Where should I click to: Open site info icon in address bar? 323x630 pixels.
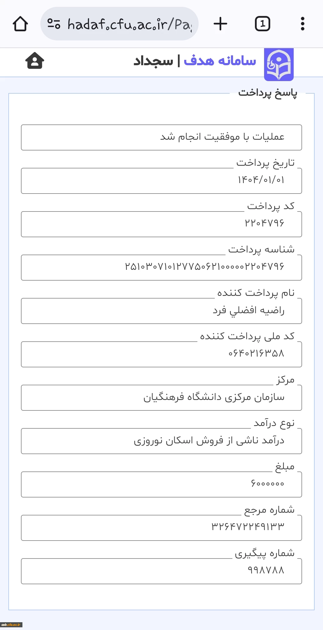[54, 24]
